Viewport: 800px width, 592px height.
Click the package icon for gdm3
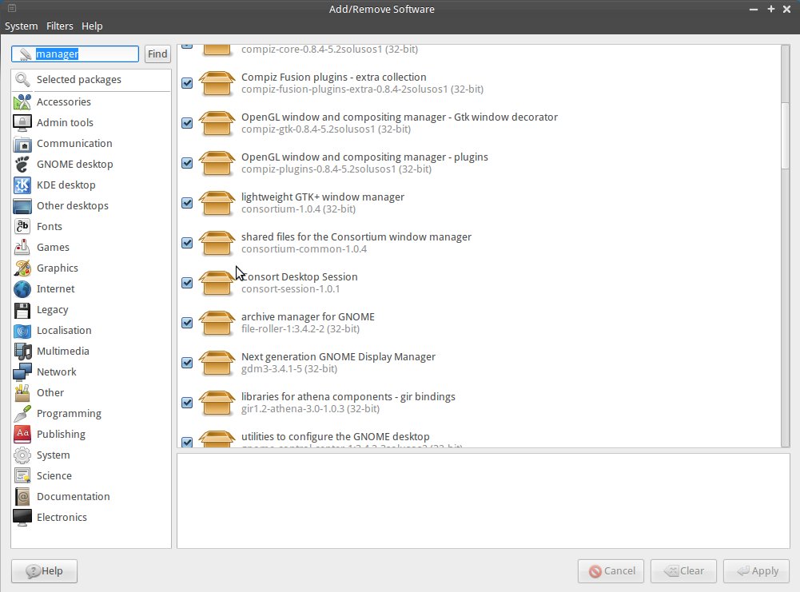pos(217,363)
